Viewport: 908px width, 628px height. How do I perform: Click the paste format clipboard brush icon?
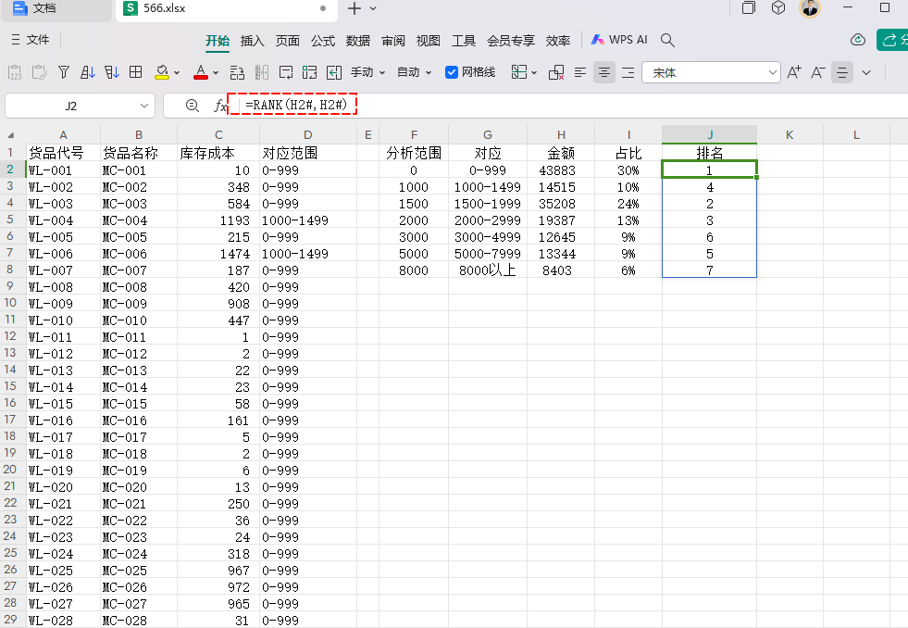click(40, 72)
